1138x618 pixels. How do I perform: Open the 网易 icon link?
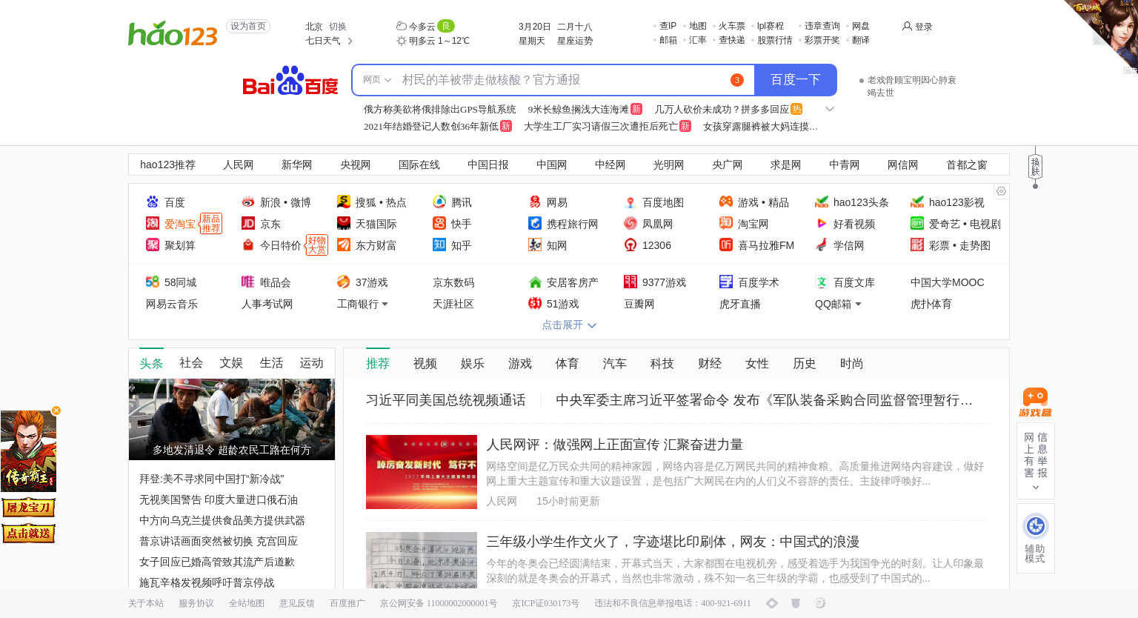tap(535, 202)
